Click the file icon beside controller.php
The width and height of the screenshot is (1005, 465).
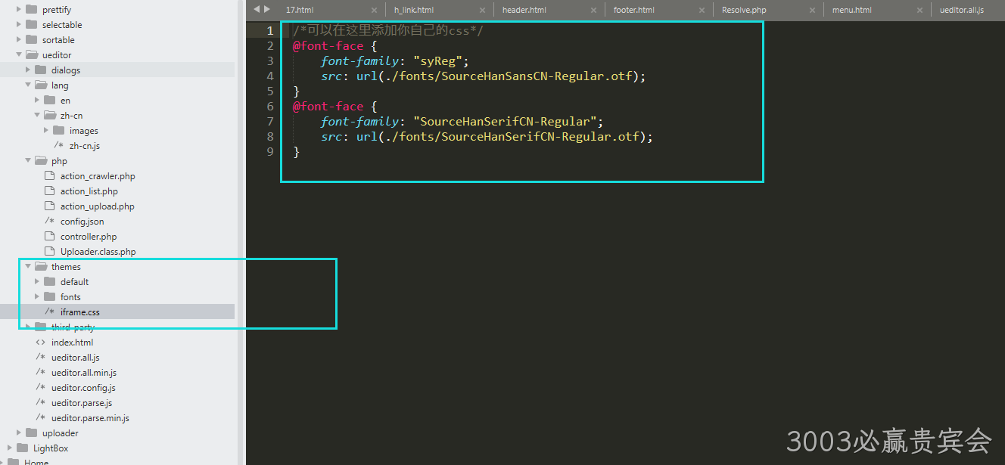[49, 237]
